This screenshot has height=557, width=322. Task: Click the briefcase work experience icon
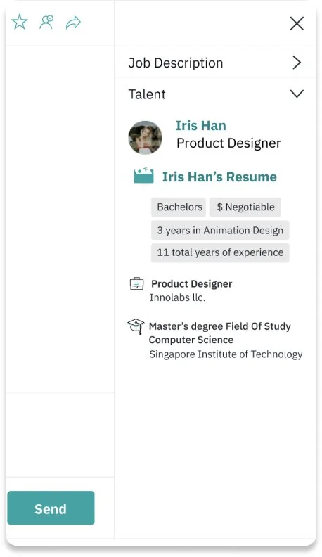[x=136, y=284]
